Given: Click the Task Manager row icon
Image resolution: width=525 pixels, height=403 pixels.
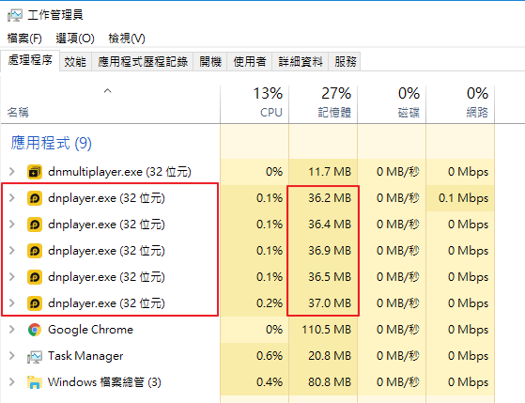Looking at the screenshot, I should (x=35, y=356).
